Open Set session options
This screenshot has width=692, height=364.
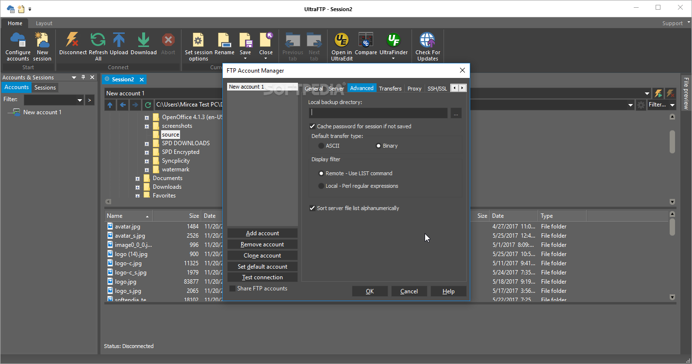[198, 46]
